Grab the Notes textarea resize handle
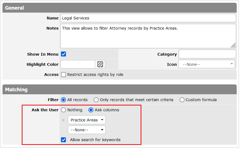The height and width of the screenshot is (148, 240). [x=233, y=45]
